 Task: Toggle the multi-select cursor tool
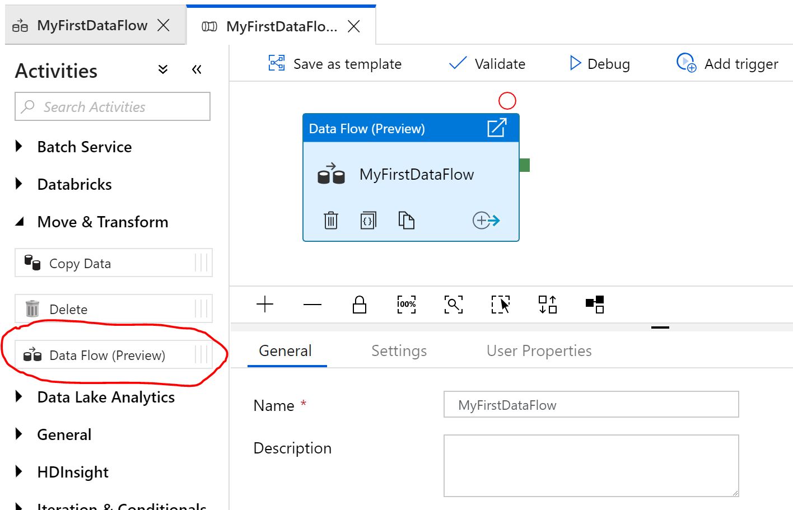tap(501, 304)
